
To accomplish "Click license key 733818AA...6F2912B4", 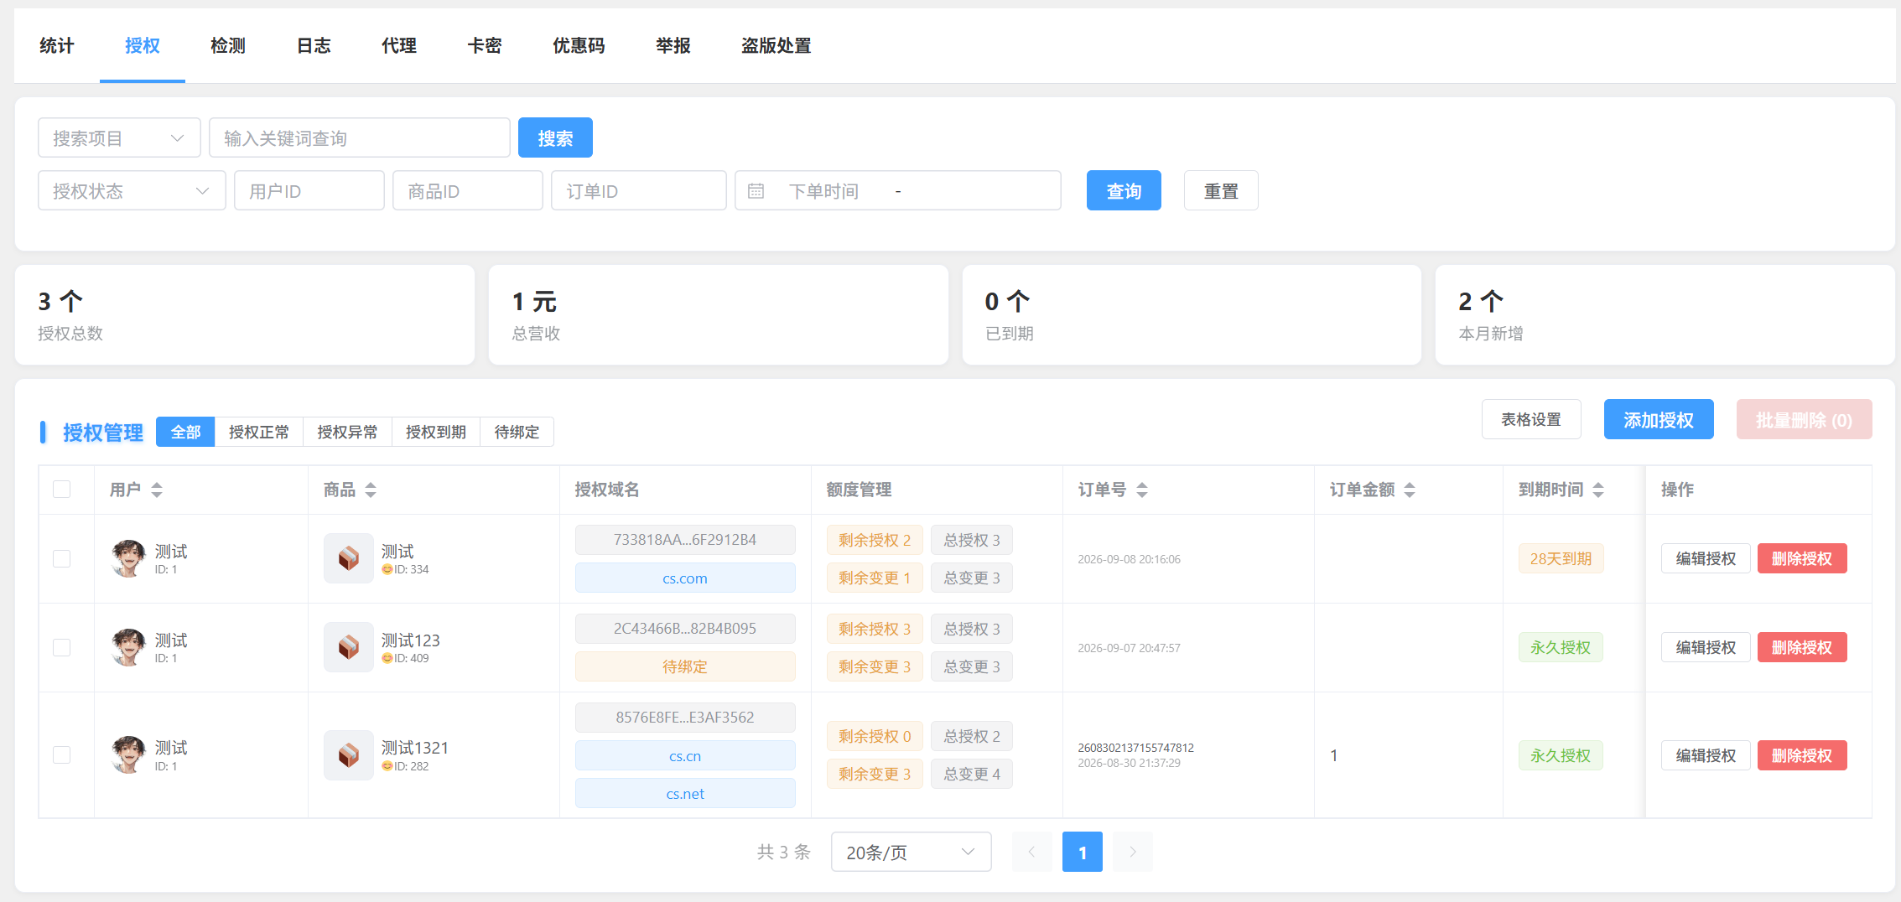I will pyautogui.click(x=685, y=540).
